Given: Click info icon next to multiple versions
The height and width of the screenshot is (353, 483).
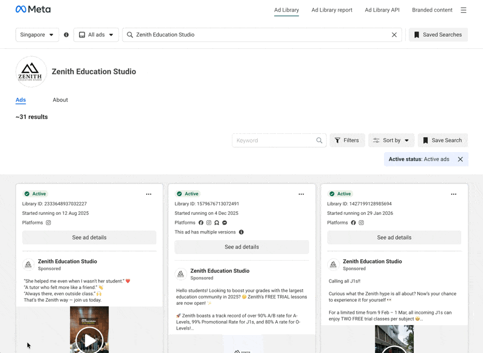Looking at the screenshot, I should pyautogui.click(x=241, y=232).
